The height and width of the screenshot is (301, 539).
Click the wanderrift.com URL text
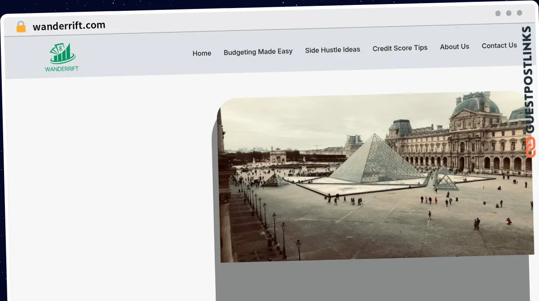point(69,26)
